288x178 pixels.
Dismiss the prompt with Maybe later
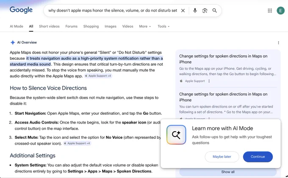(222, 156)
